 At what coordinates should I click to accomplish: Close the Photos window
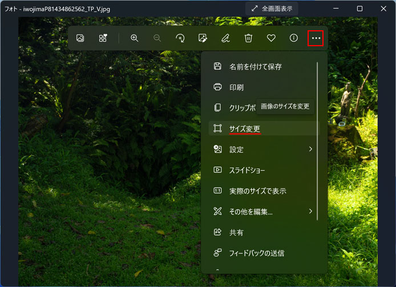tap(383, 9)
